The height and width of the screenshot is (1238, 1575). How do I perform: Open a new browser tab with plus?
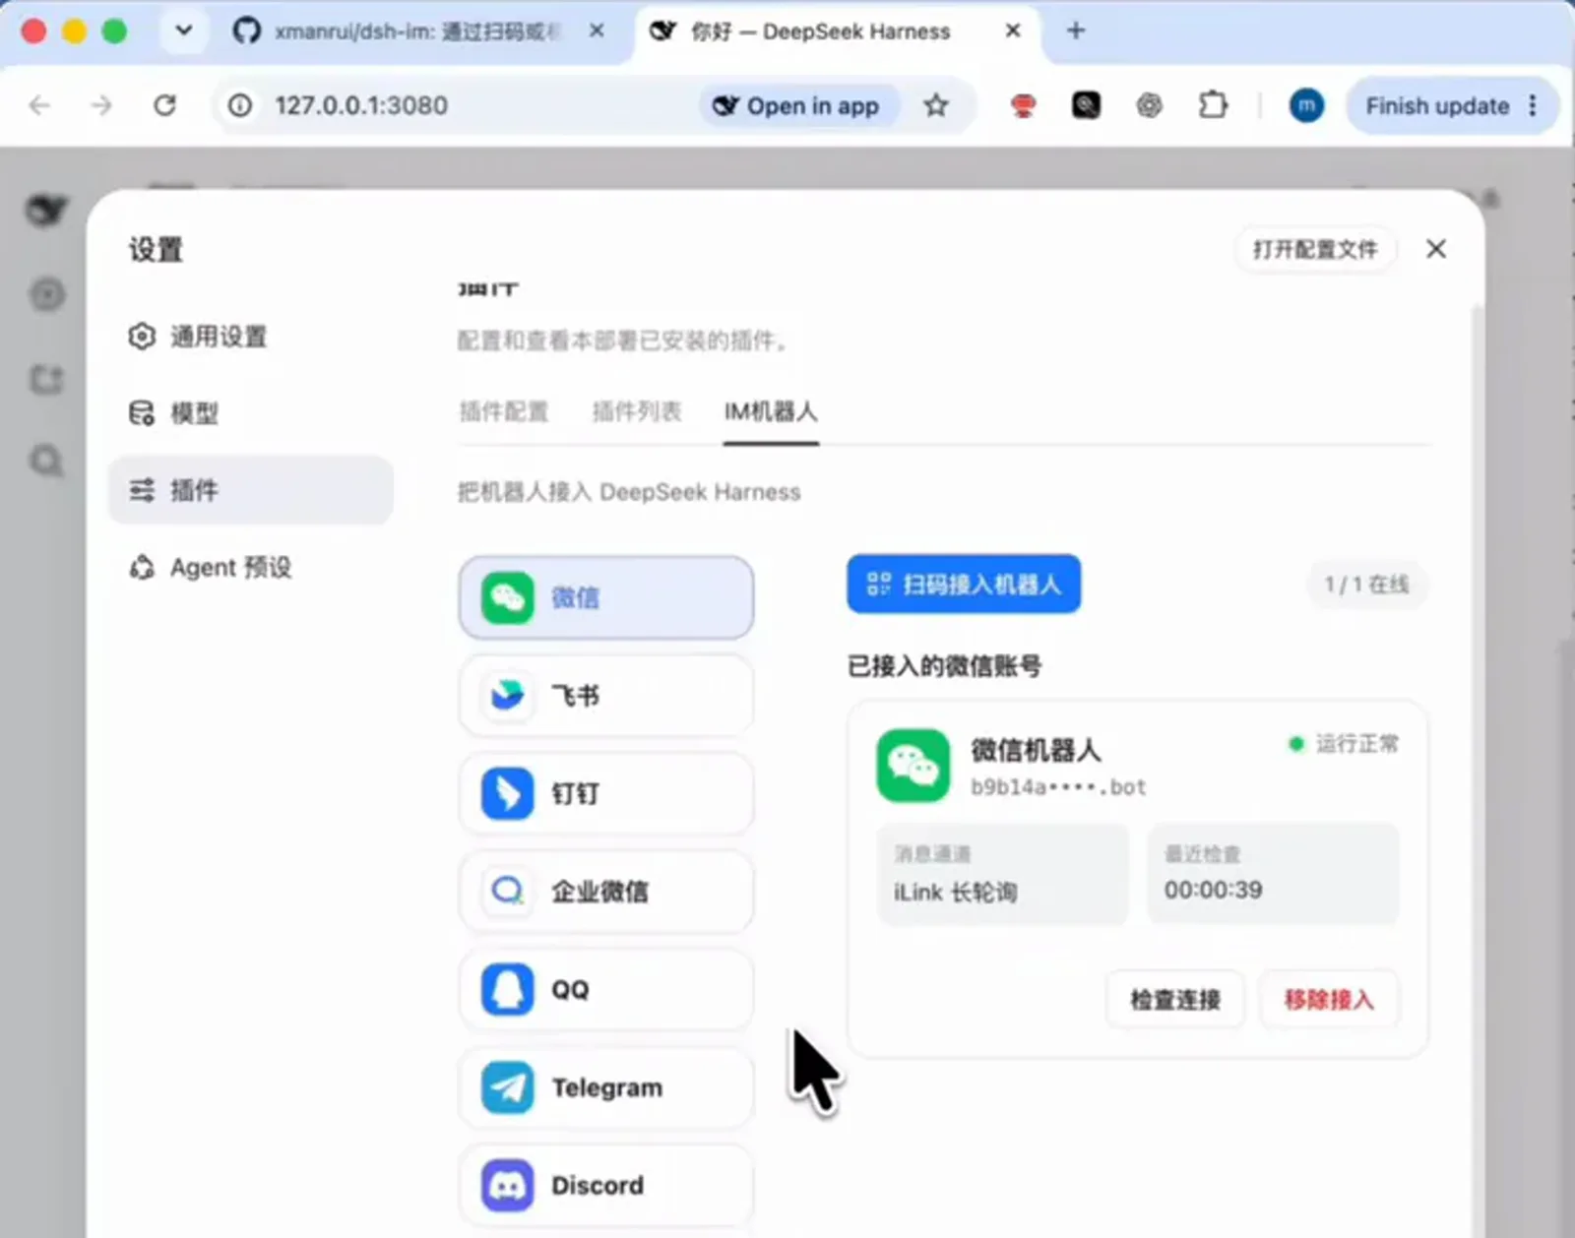pyautogui.click(x=1076, y=31)
